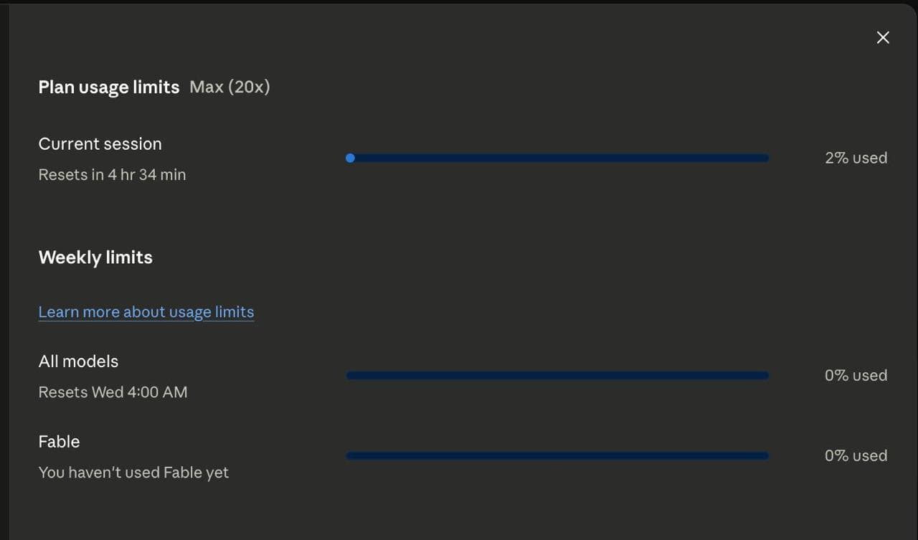Click the Current session progress bar
918x540 pixels.
pyautogui.click(x=557, y=158)
